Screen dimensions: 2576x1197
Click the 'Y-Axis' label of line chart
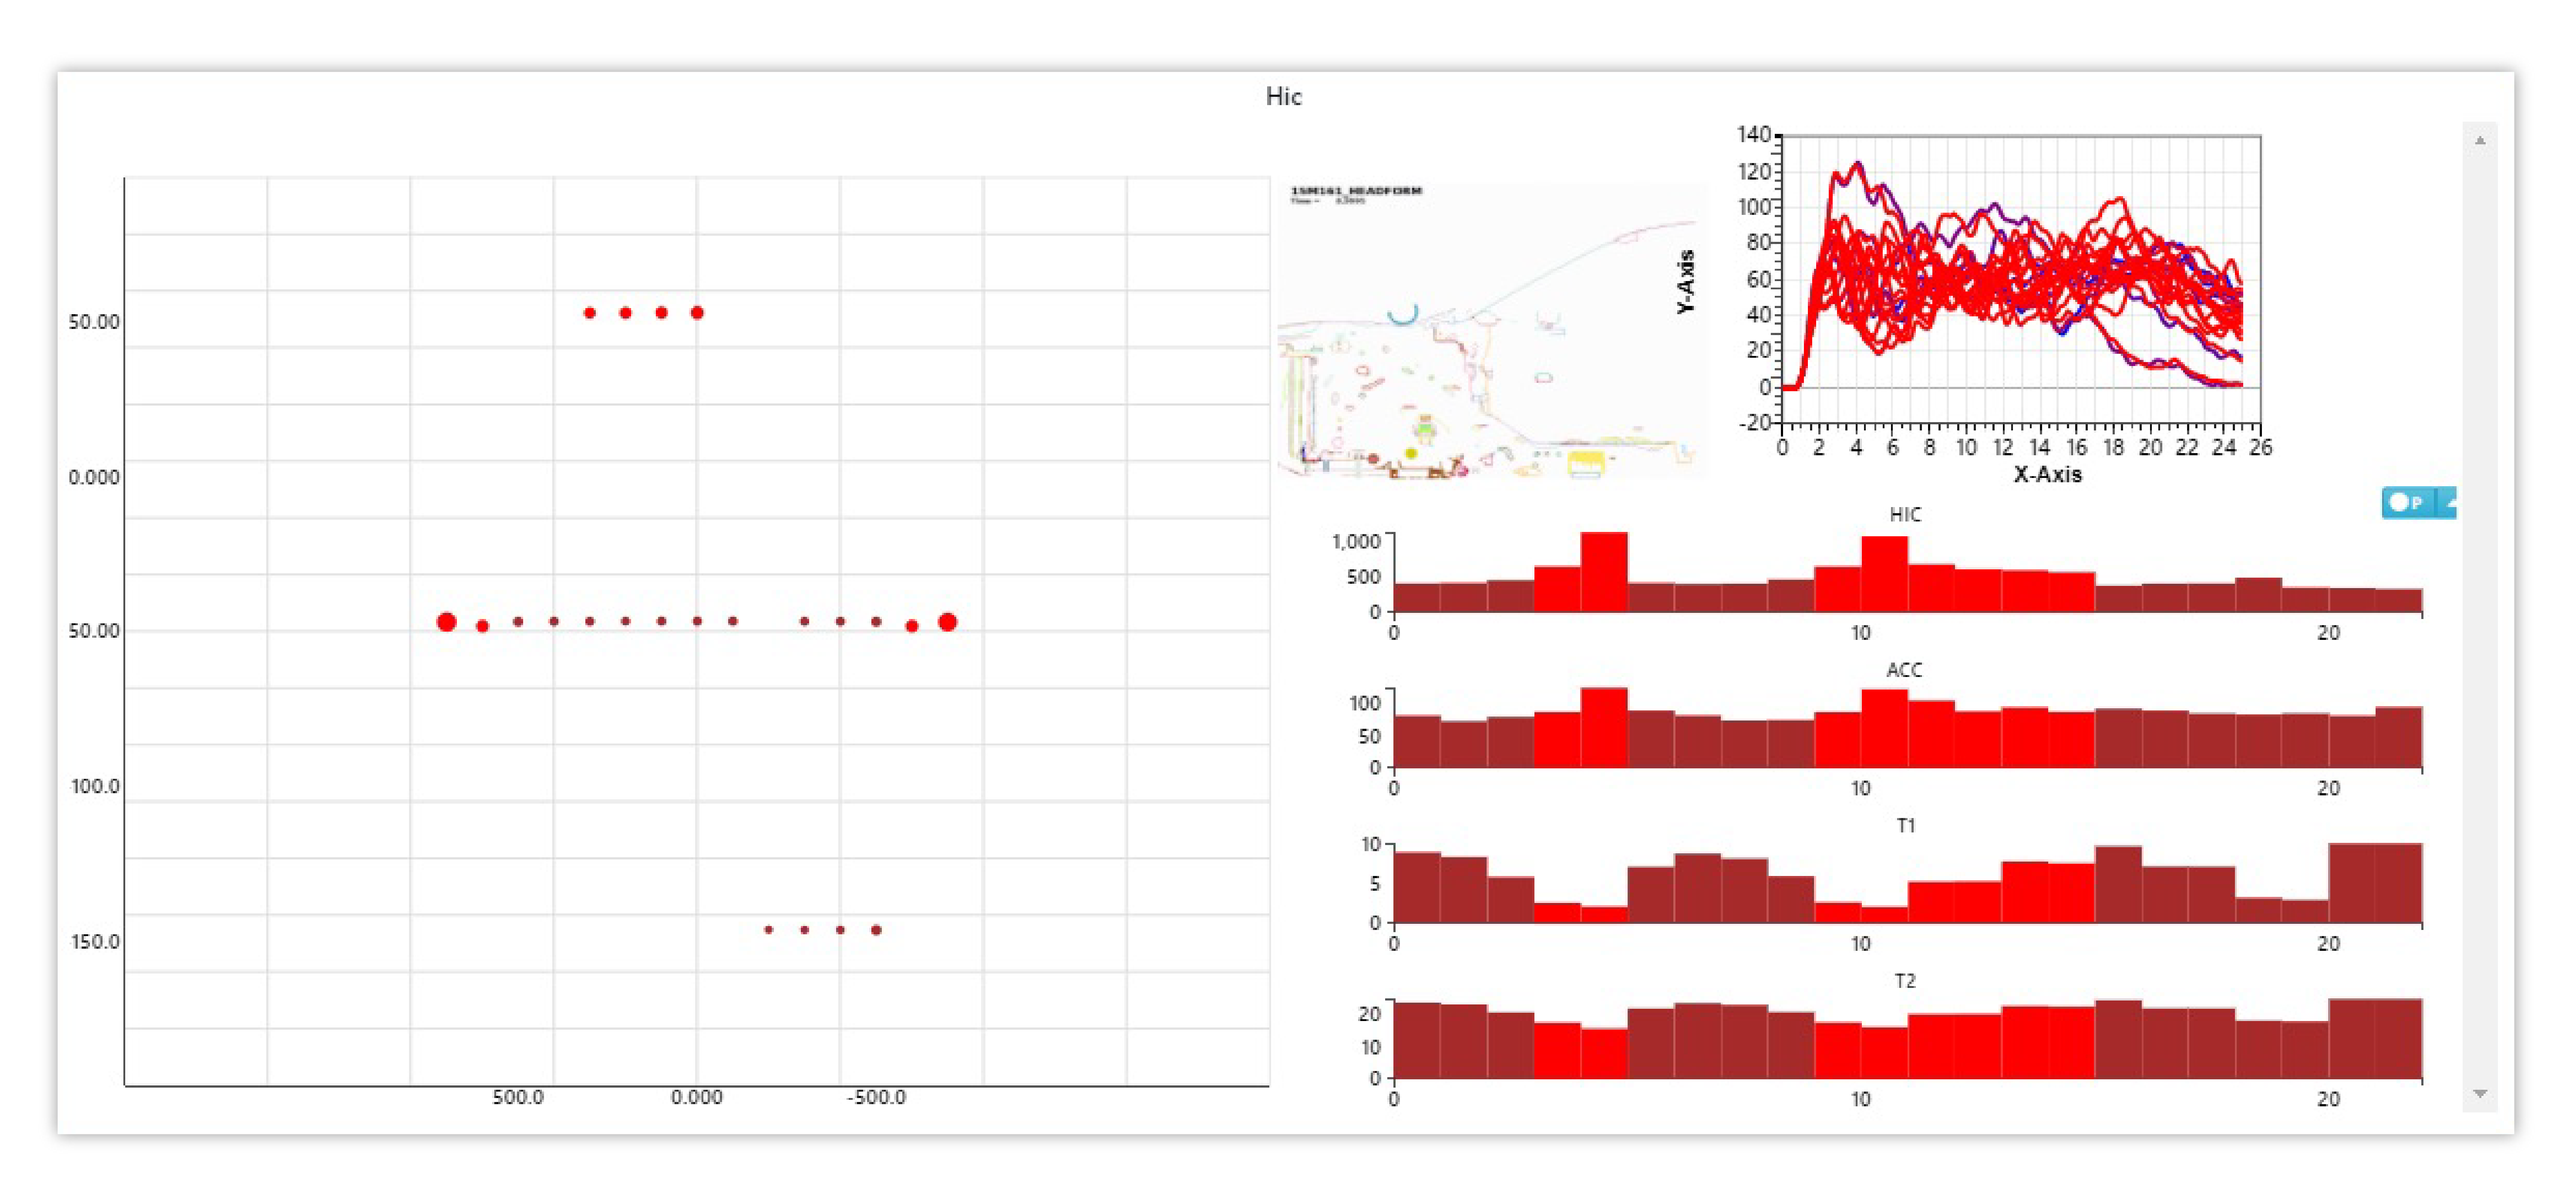[1686, 282]
